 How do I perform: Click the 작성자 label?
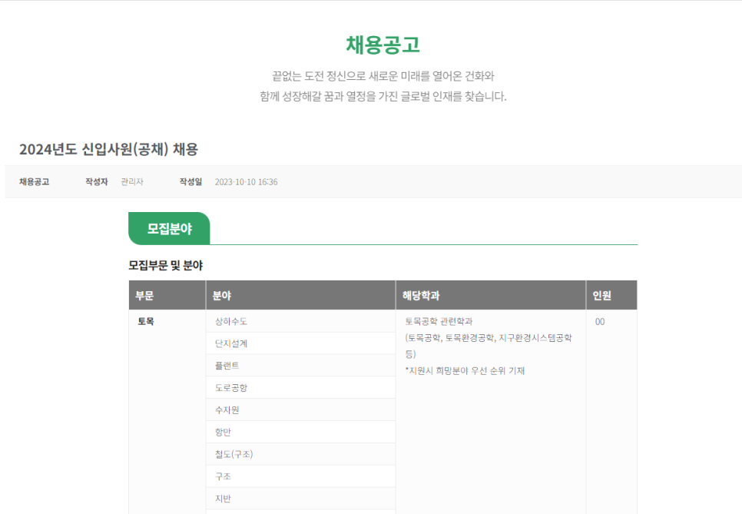click(x=97, y=182)
